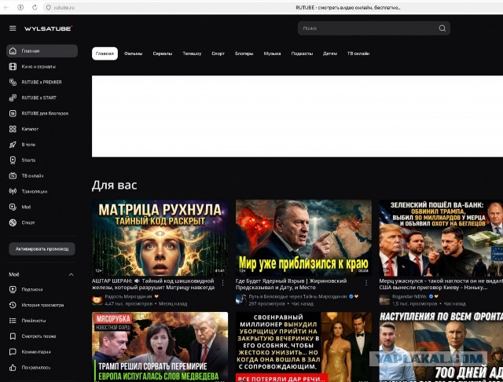The width and height of the screenshot is (503, 382).
Task: Open Где Будет Ядерный Взрыв title link
Action: click(x=292, y=285)
